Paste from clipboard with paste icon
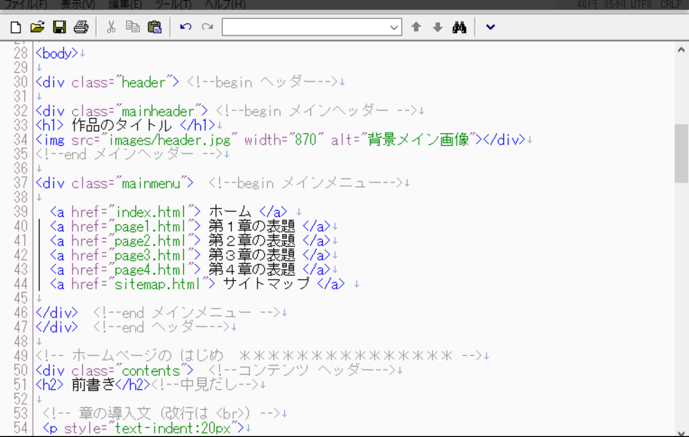This screenshot has width=689, height=437. (x=155, y=27)
